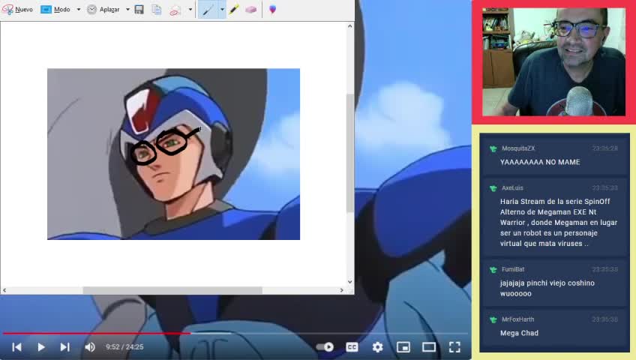Screen dimensions: 636x360
Task: Click the horizontal scrollbar thumb
Action: pos(172,290)
